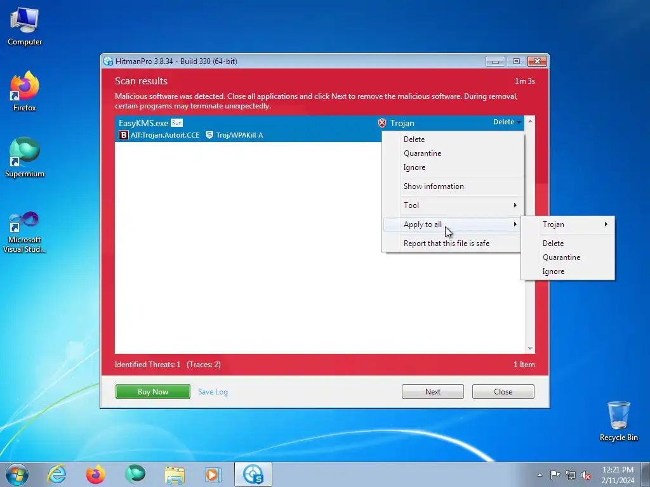Click the muted volume tray icon
Screen dimensions: 650x487
[x=586, y=475]
